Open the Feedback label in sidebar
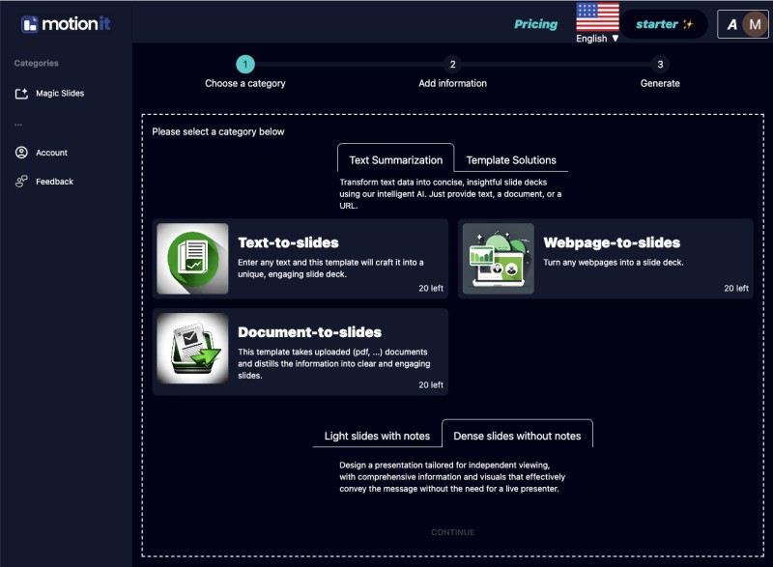 point(55,182)
